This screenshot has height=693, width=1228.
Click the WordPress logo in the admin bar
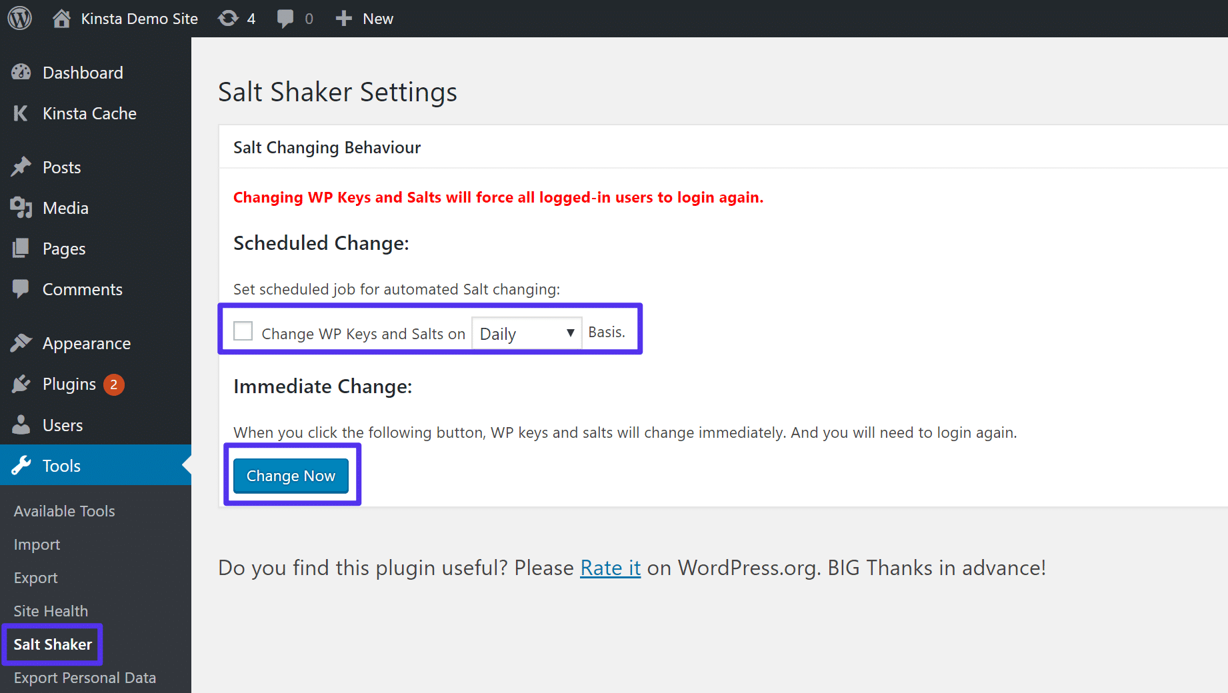[x=19, y=18]
